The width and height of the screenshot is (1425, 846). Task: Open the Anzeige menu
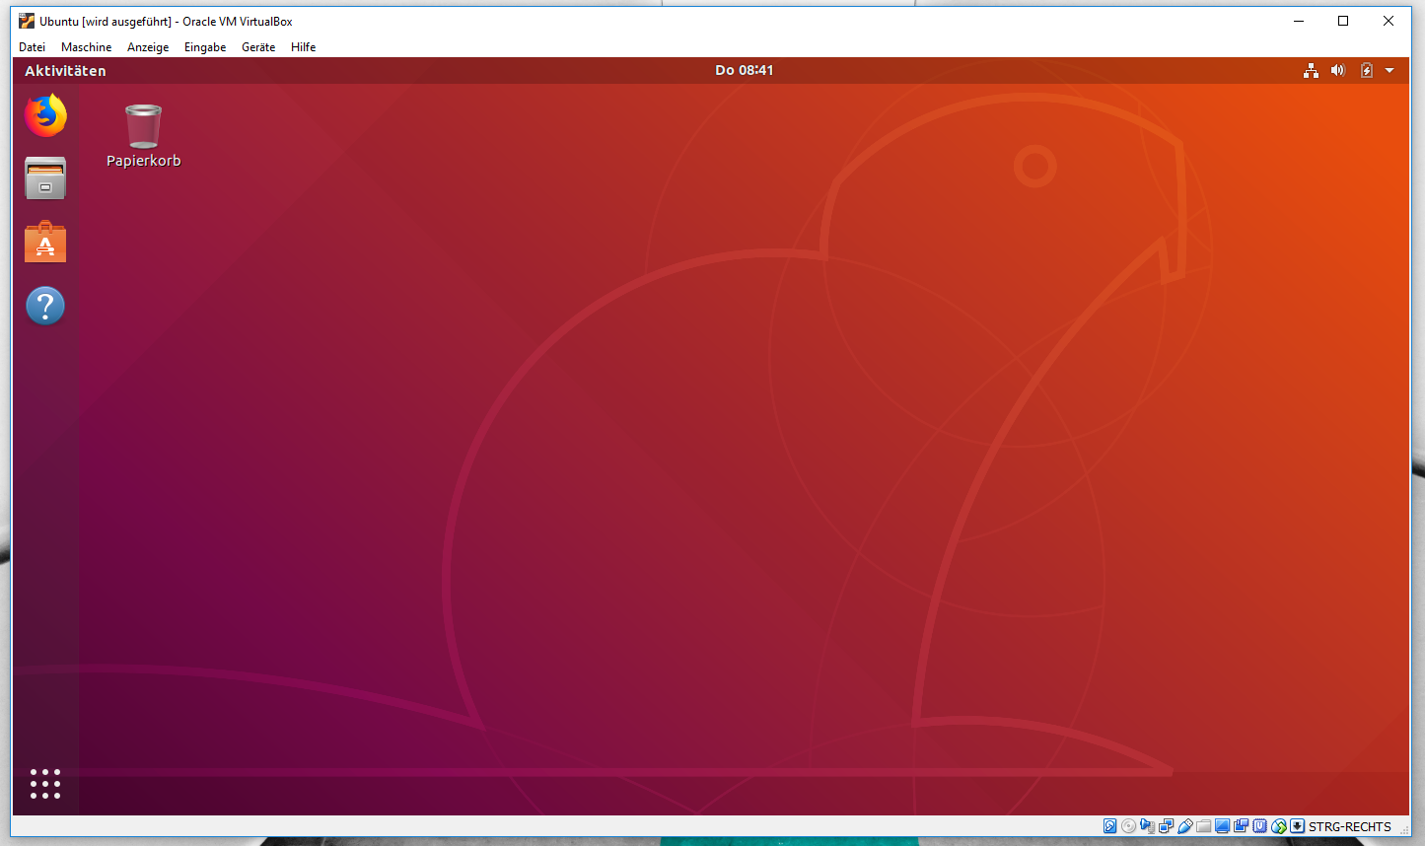pos(148,47)
